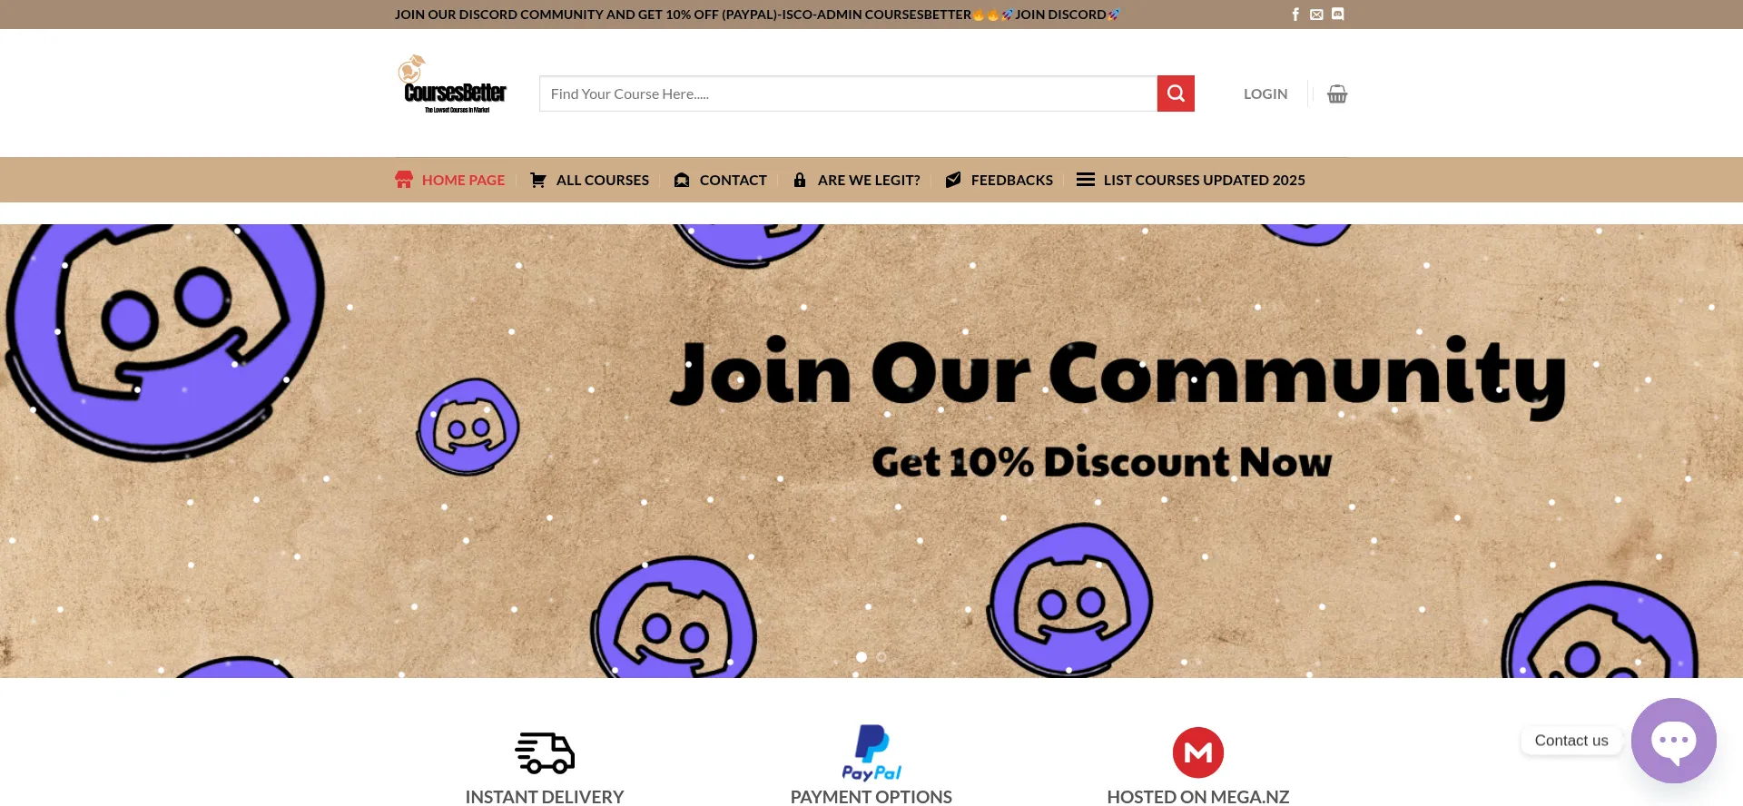Click the CoursesBetter logo
Viewport: 1743px width, 806px height.
455,84
